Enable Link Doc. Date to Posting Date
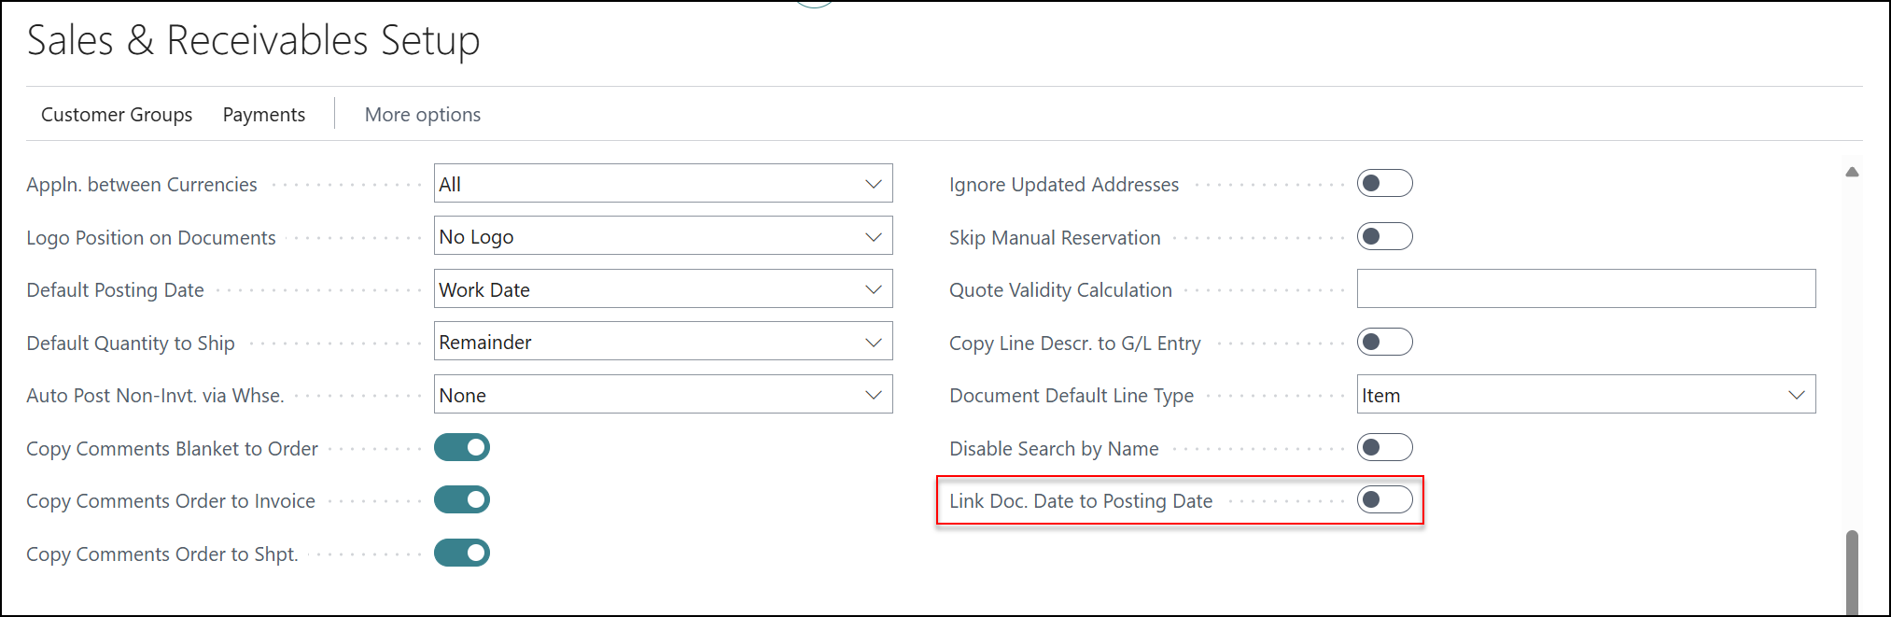 [1384, 500]
